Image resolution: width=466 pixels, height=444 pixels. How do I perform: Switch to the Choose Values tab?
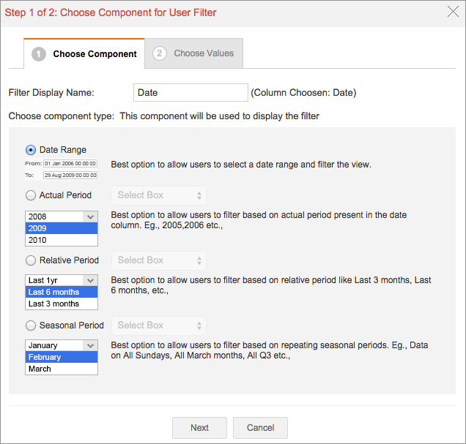coord(194,53)
